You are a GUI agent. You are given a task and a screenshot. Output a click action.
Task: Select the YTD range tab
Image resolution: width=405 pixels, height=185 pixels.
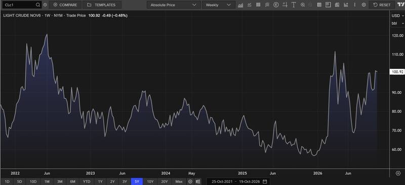click(x=87, y=181)
